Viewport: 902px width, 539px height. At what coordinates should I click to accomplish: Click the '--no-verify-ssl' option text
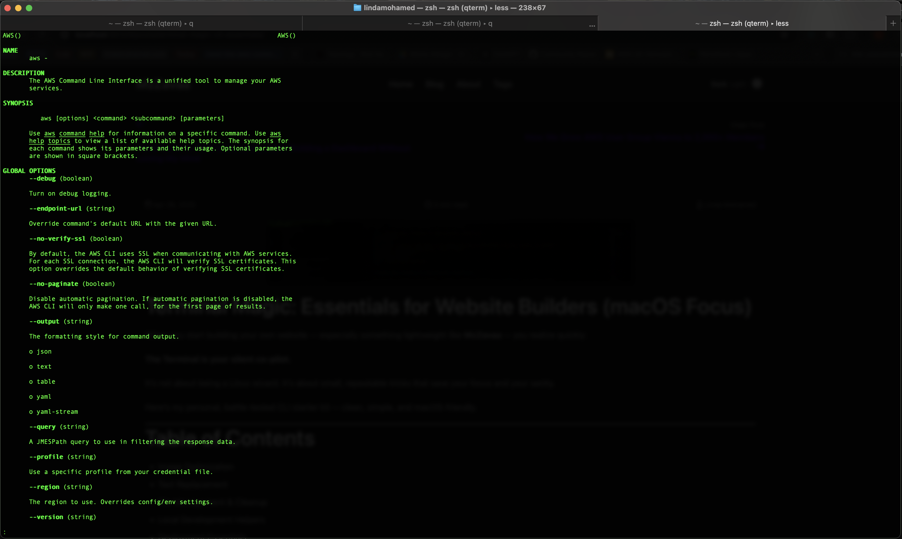(58, 239)
